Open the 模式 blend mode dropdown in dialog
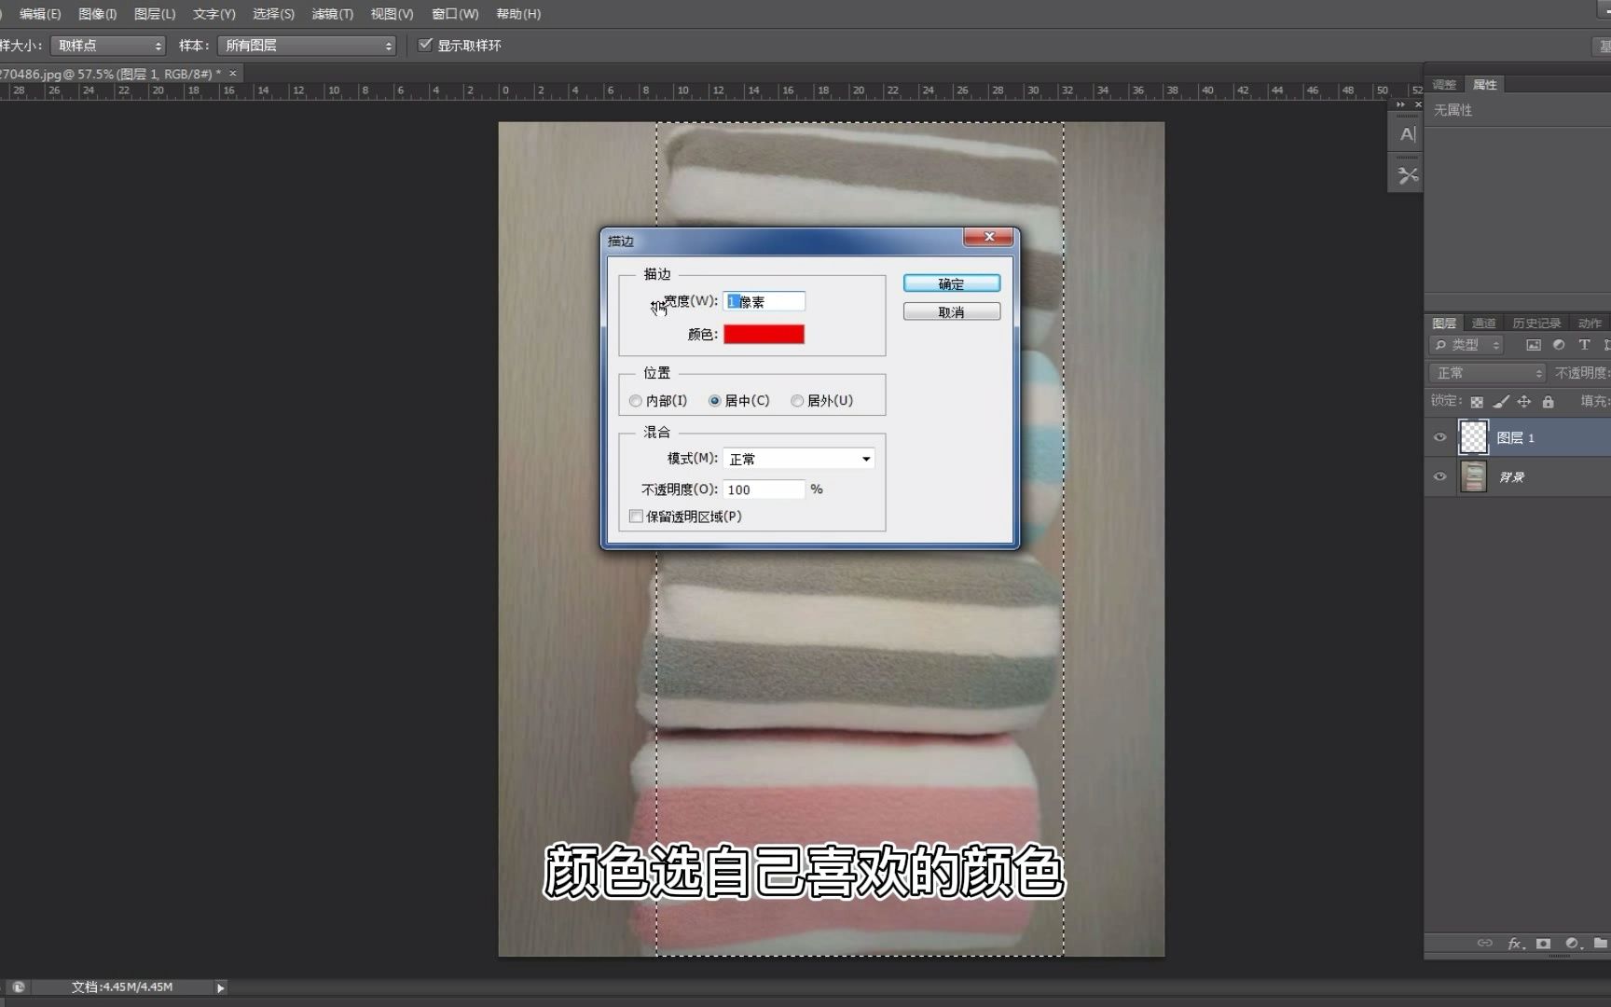 point(797,458)
